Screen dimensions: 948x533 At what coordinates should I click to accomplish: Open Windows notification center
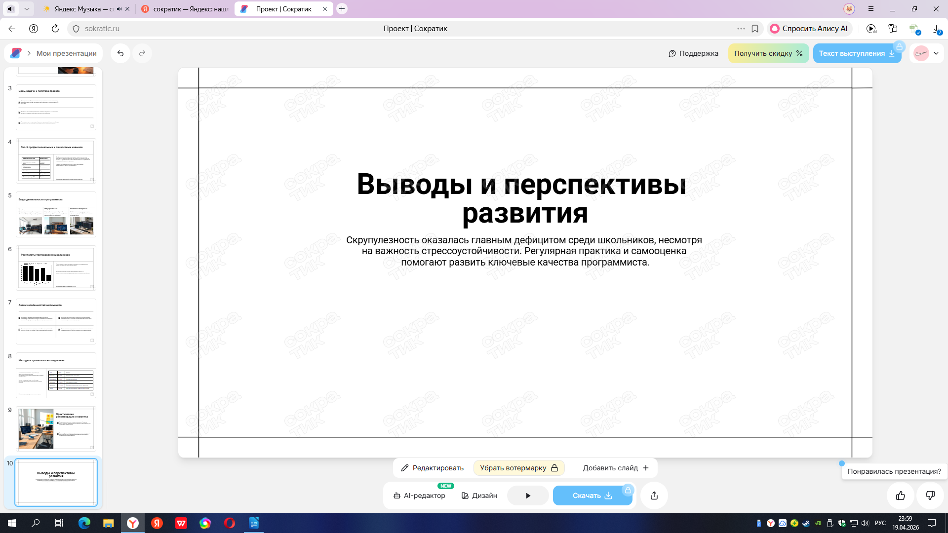[x=932, y=523]
